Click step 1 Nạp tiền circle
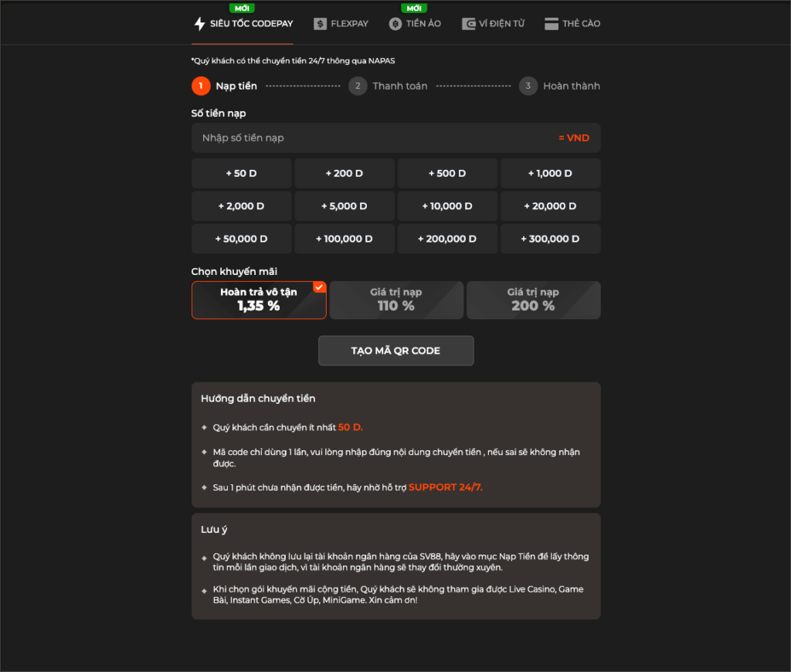The height and width of the screenshot is (672, 791). [x=201, y=86]
